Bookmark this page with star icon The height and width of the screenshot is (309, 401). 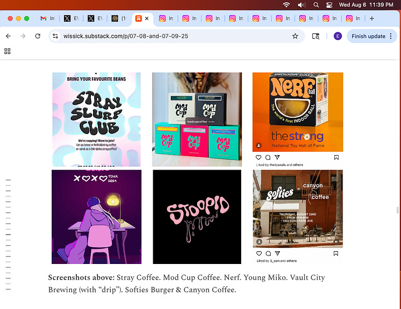[x=295, y=36]
